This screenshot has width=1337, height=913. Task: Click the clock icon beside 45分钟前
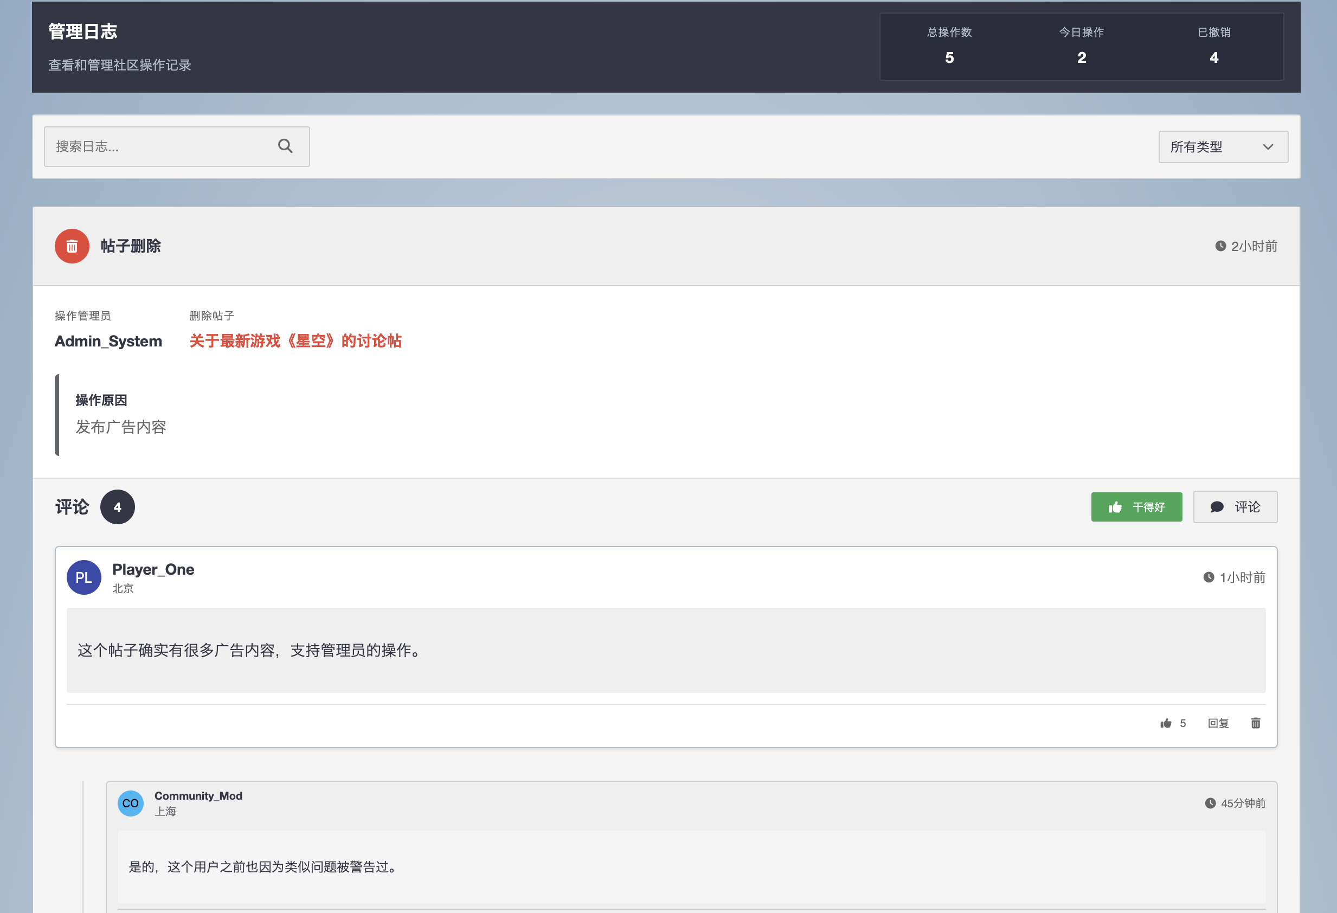1211,803
